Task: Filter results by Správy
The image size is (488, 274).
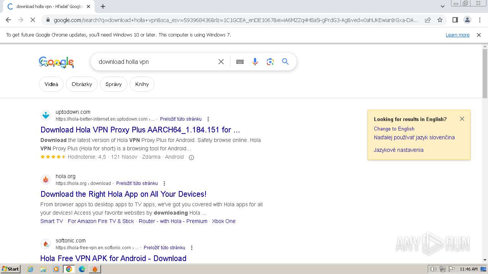Action: pyautogui.click(x=114, y=84)
